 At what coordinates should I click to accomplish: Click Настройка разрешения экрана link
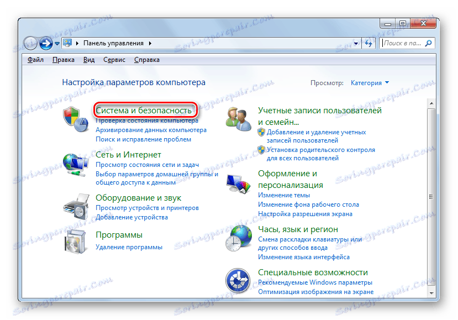[x=305, y=214]
